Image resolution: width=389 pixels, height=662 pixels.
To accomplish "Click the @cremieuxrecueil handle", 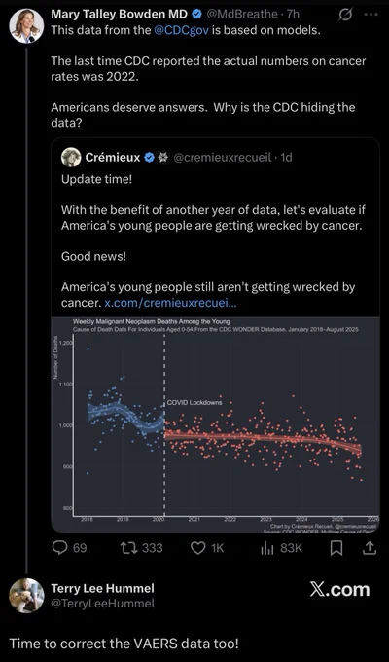I will pos(223,158).
